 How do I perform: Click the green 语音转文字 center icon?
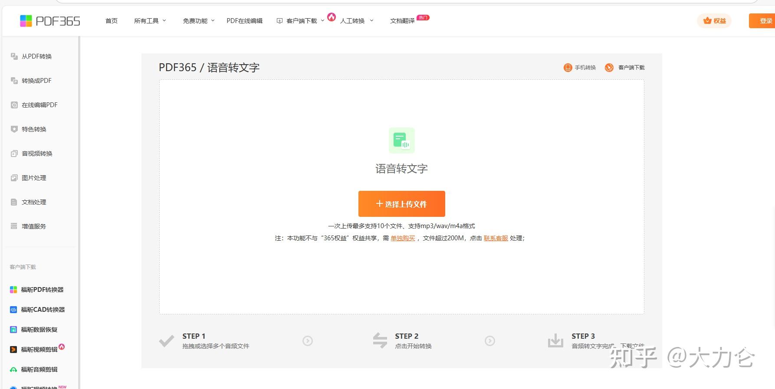click(x=402, y=141)
